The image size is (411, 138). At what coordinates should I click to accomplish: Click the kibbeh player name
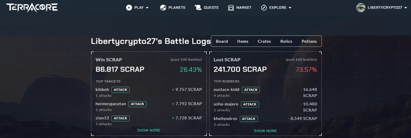102,89
